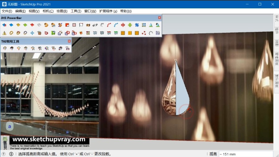Click the red-topped wire box icon
Image resolution: width=279 pixels, height=157 pixels.
[109, 33]
